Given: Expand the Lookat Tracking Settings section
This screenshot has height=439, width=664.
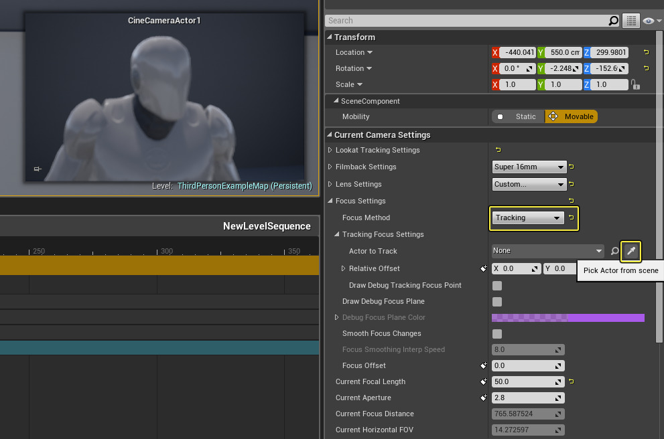Looking at the screenshot, I should tap(330, 150).
